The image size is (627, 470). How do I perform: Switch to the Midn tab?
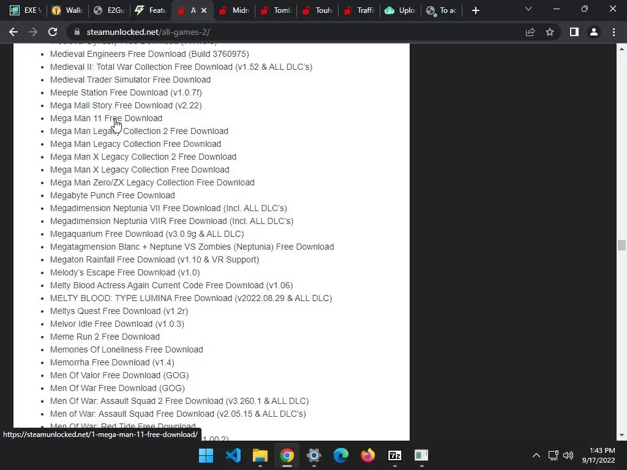click(236, 10)
